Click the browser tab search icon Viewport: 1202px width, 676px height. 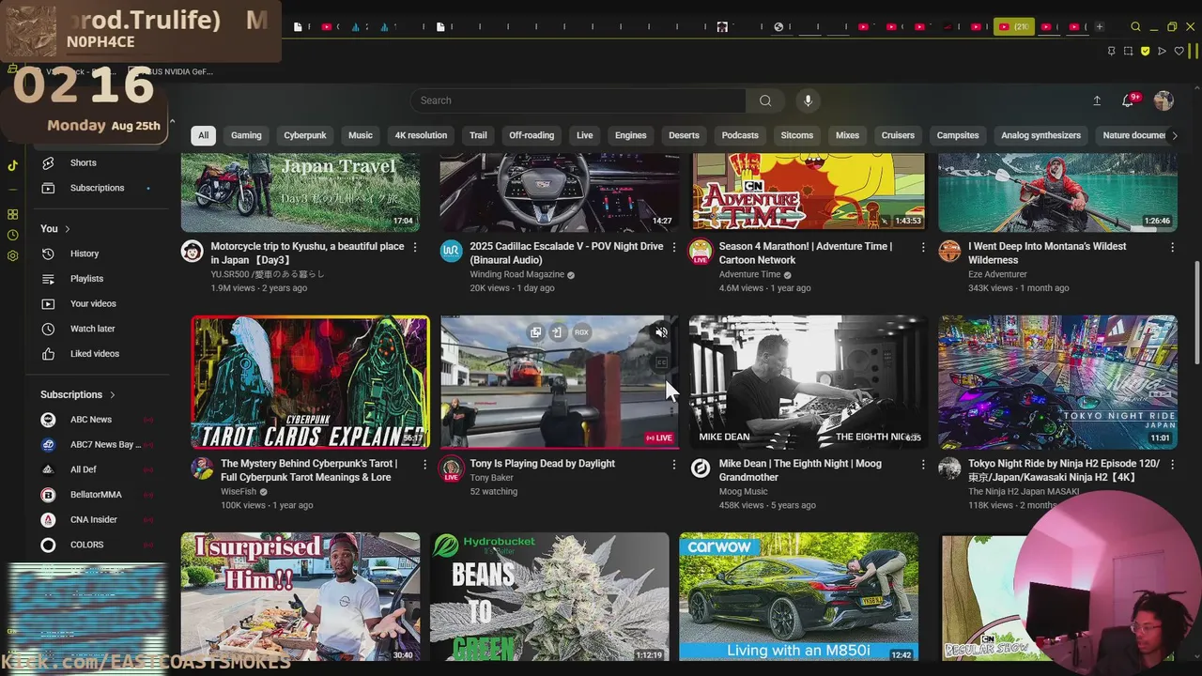tap(1135, 26)
